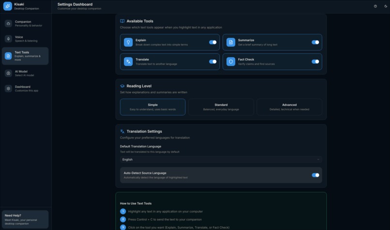Image resolution: width=390 pixels, height=230 pixels.
Task: Click the Voice microphone icon in sidebar
Action: click(x=8, y=39)
